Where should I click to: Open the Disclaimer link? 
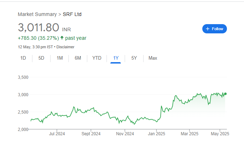point(65,47)
